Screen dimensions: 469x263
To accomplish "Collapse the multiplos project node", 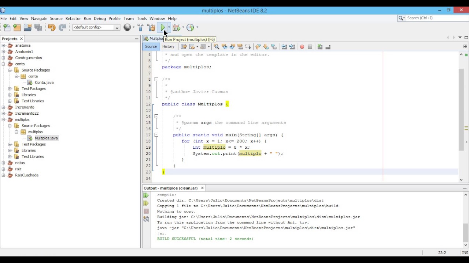I will 3,119.
